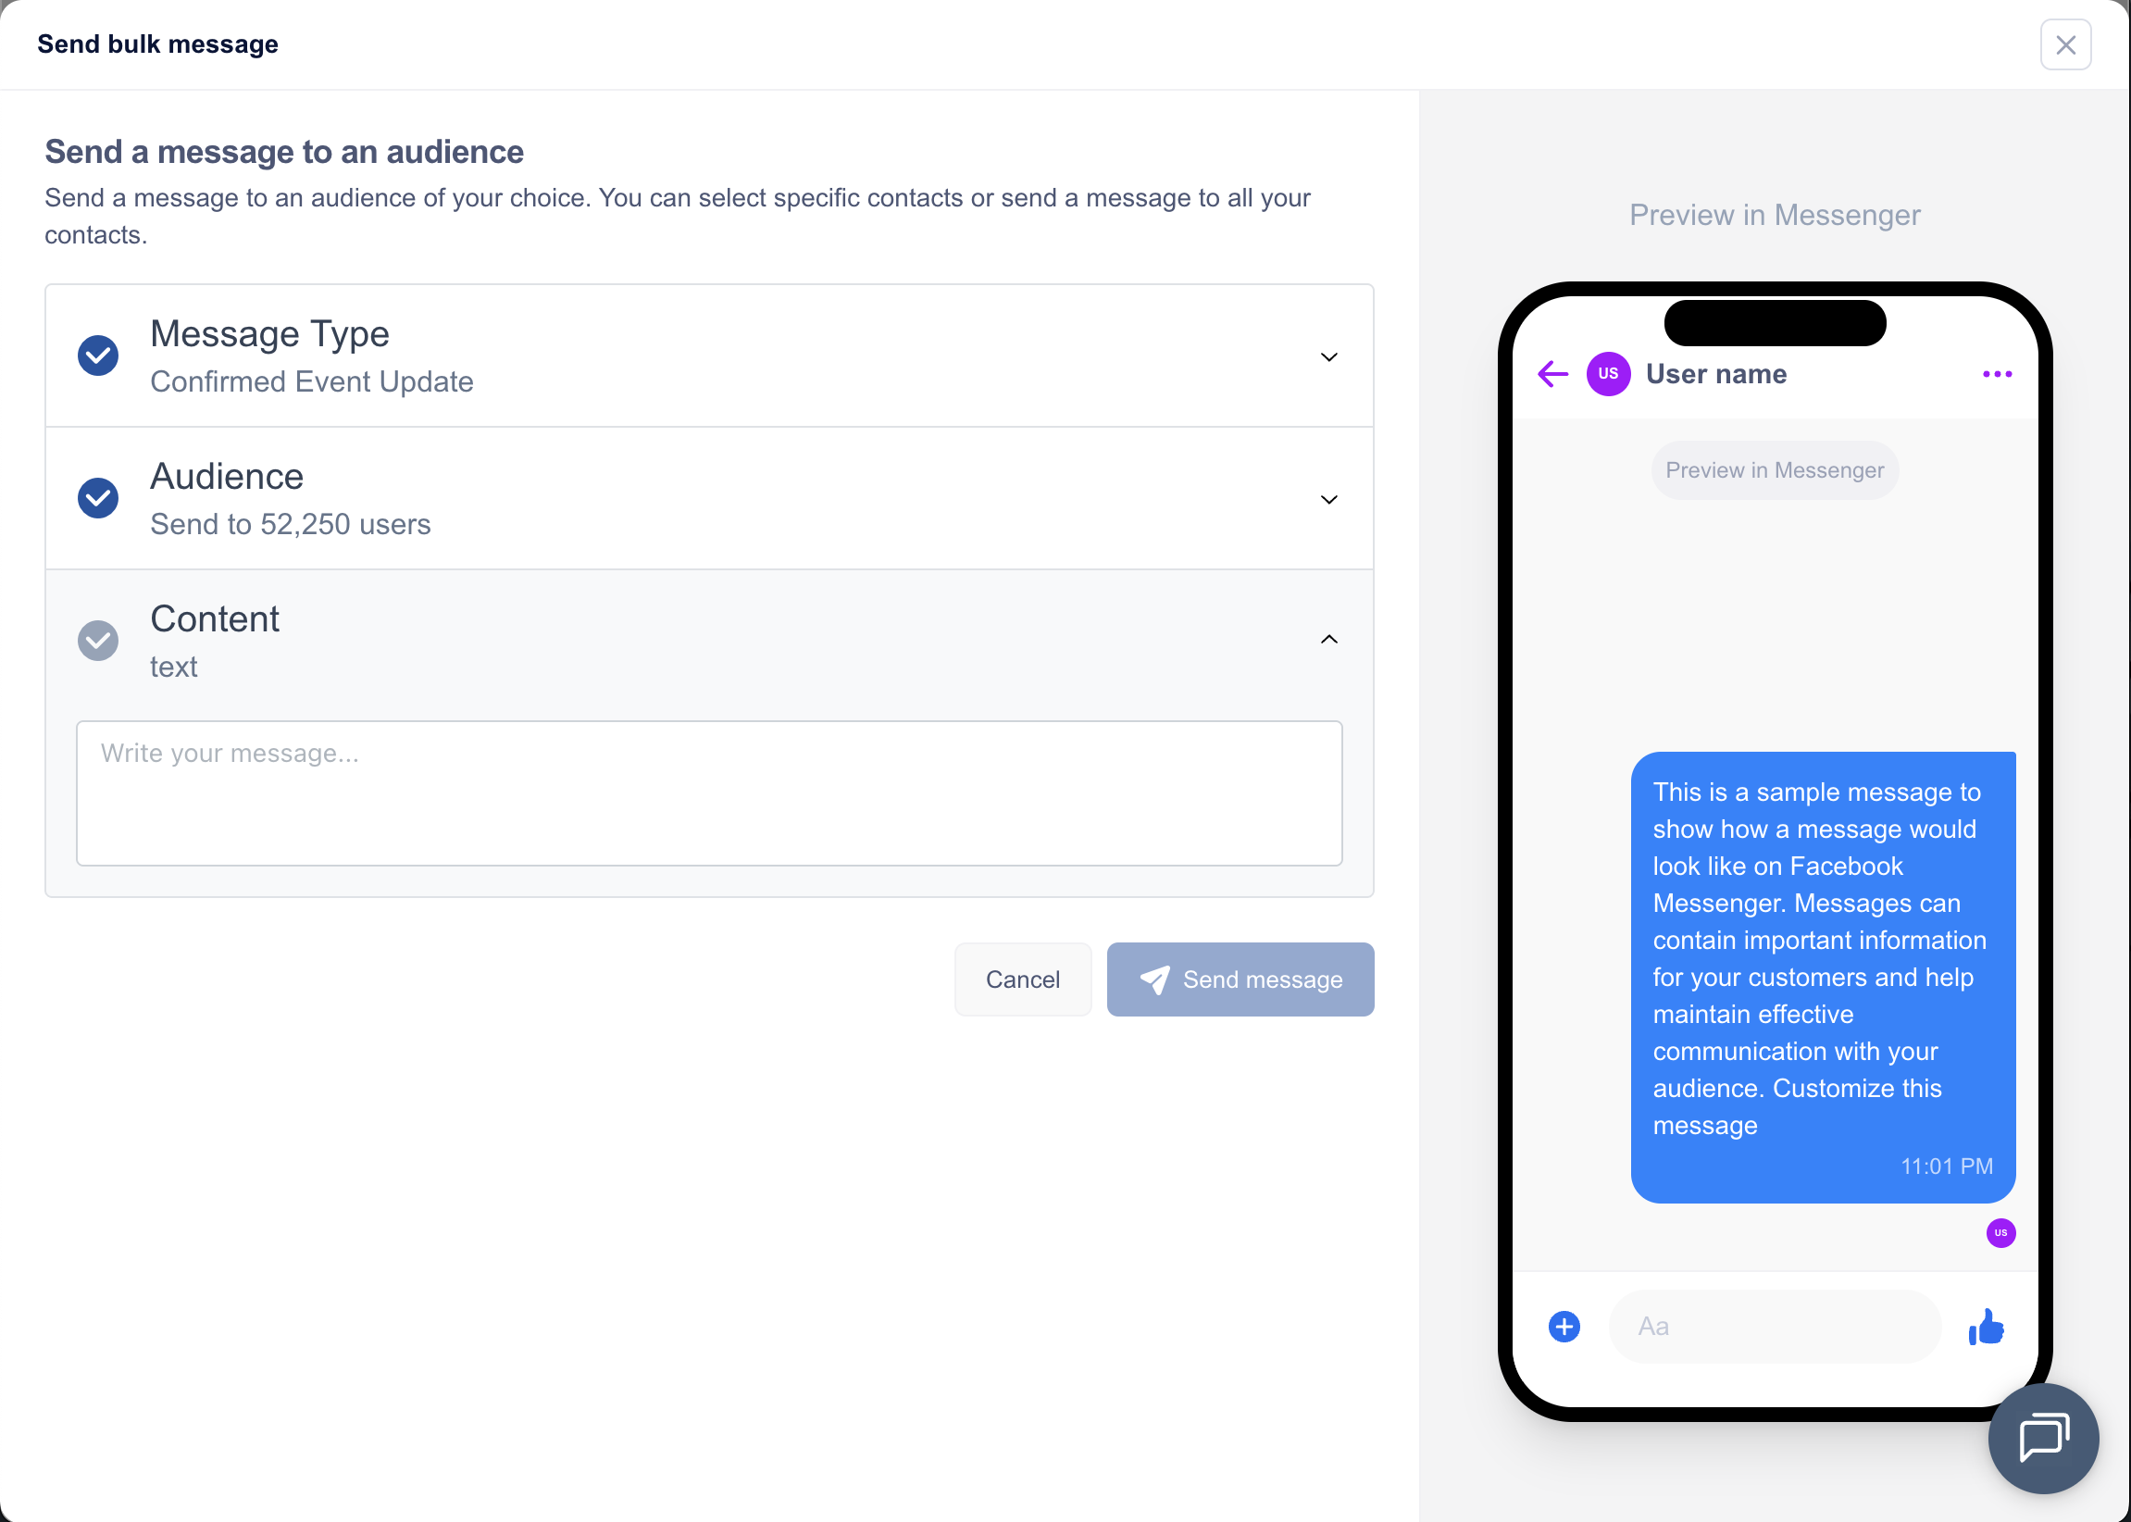2131x1522 pixels.
Task: Click the Audience checkmark circle
Action: [97, 498]
